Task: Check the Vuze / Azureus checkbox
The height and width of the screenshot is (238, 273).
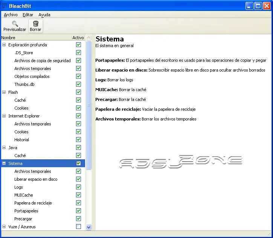Action: [79, 226]
